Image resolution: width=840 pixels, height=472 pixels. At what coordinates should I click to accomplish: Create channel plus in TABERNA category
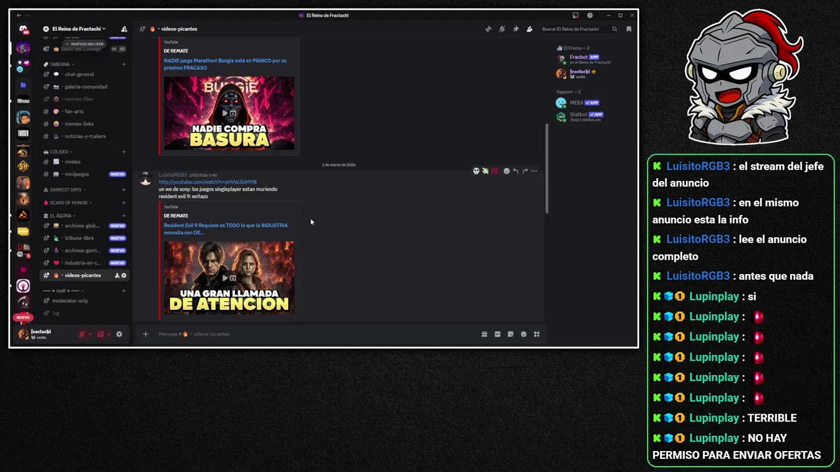pyautogui.click(x=123, y=64)
